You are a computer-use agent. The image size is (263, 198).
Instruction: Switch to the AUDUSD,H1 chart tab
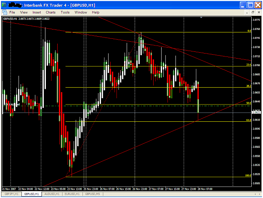52,194
